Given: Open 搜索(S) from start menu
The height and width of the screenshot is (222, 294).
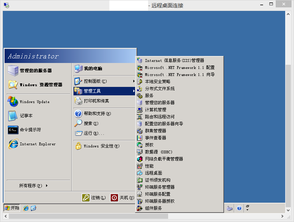Looking at the screenshot, I should 104,123.
